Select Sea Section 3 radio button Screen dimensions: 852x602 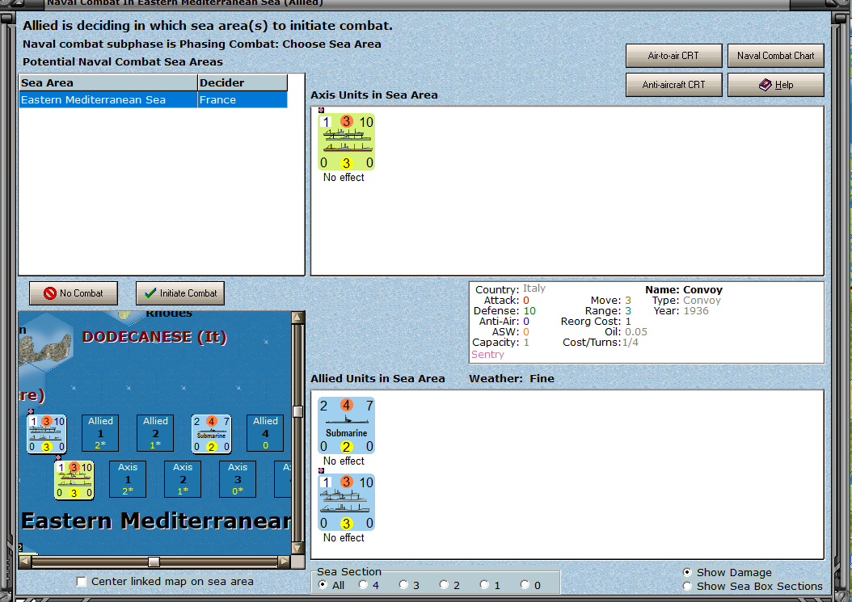(x=403, y=584)
